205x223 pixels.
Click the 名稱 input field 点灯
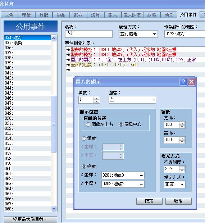pos(89,34)
